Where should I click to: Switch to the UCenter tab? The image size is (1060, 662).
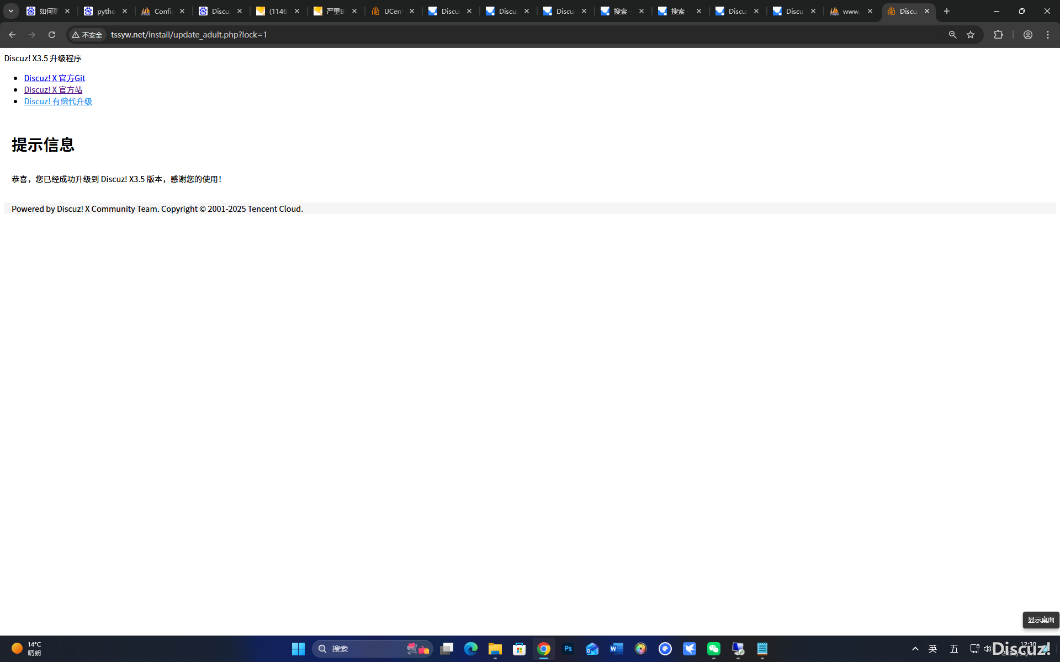click(388, 11)
